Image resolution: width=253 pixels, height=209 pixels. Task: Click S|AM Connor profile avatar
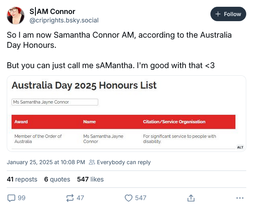(16, 16)
